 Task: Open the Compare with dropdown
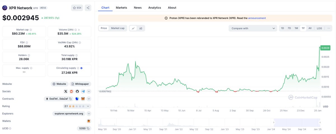click(x=253, y=28)
